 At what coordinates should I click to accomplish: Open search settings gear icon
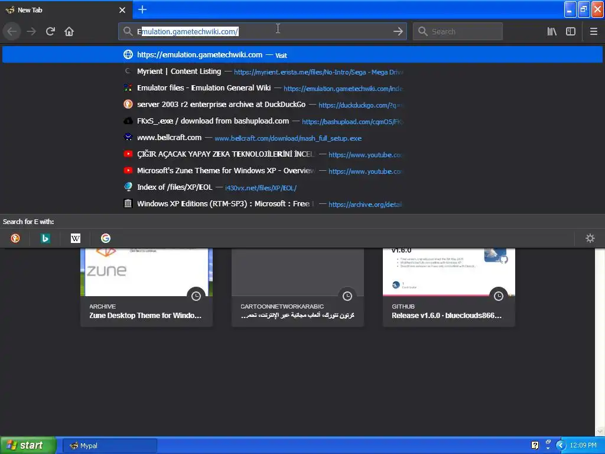590,238
